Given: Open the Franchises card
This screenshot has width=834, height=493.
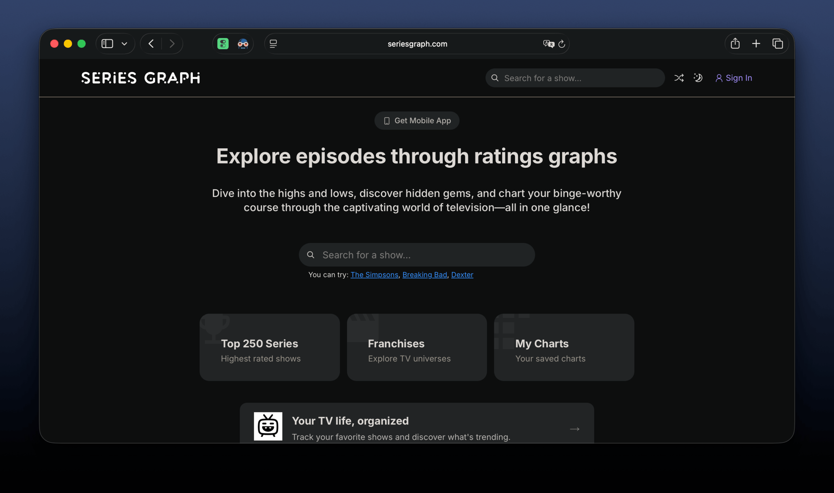Looking at the screenshot, I should click(x=417, y=347).
